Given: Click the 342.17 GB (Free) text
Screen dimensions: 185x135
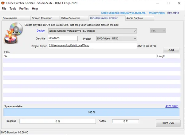Looking at the screenshot, I should (x=148, y=46).
